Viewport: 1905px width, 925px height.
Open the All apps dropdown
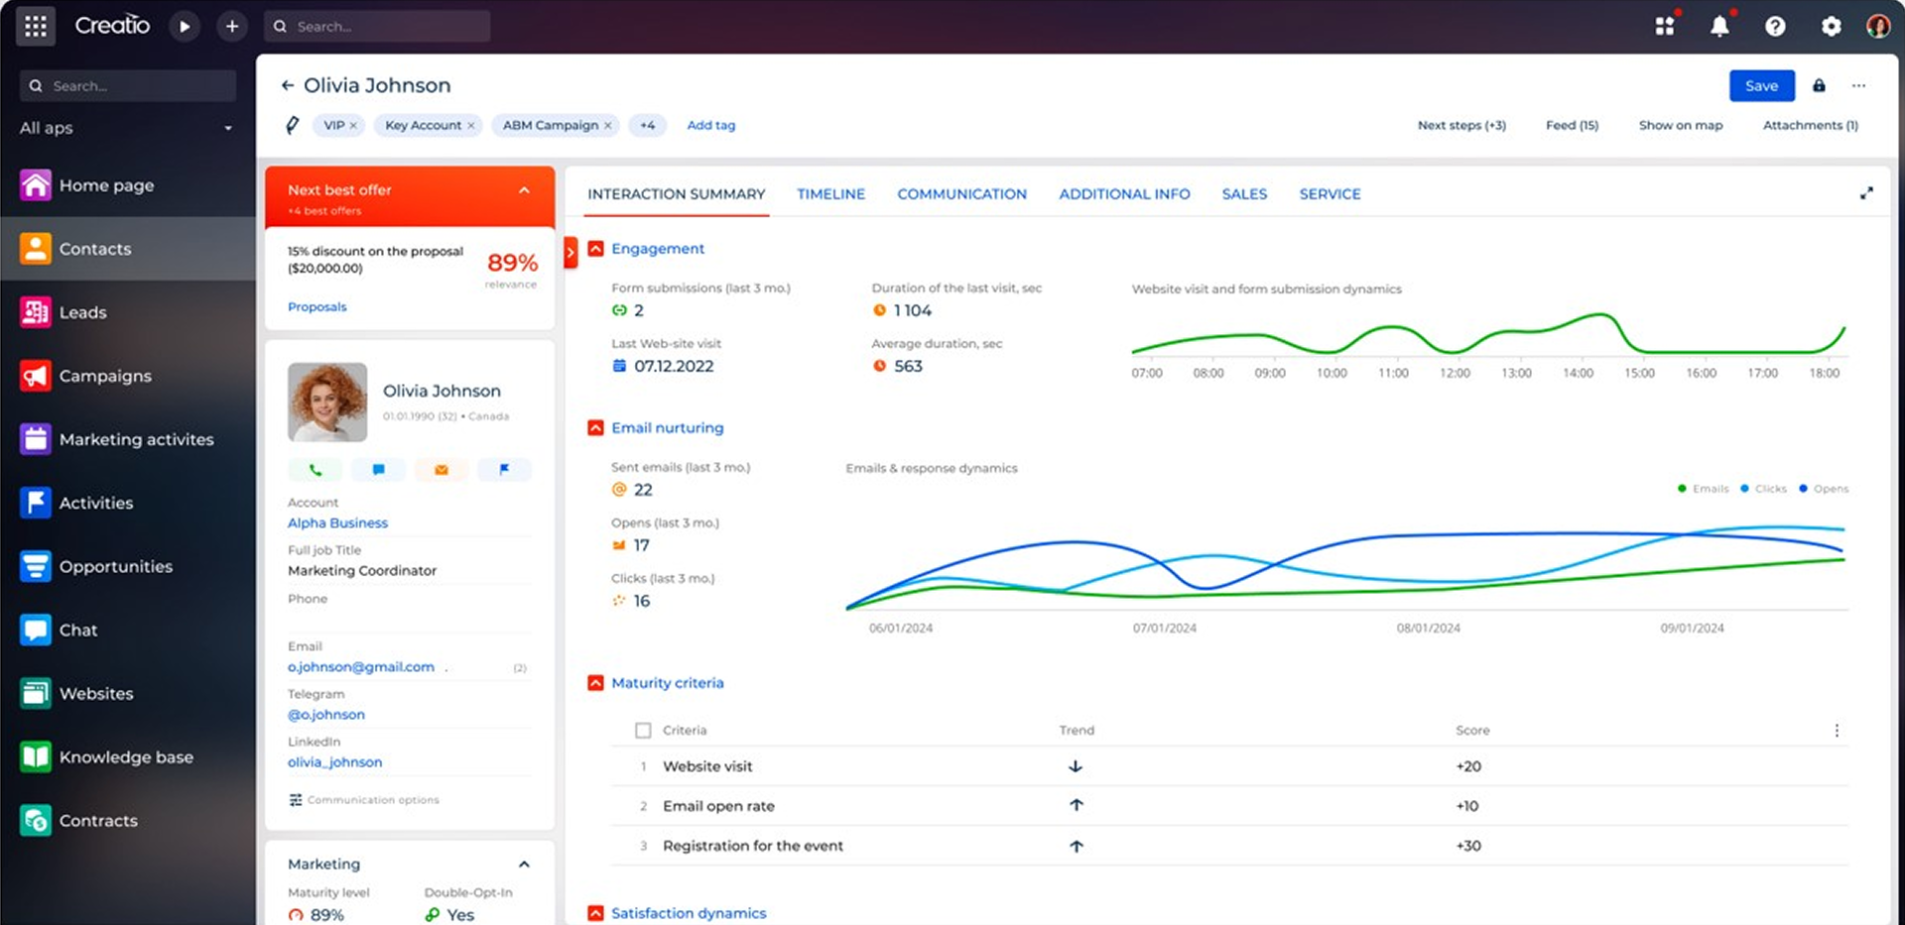pos(127,128)
